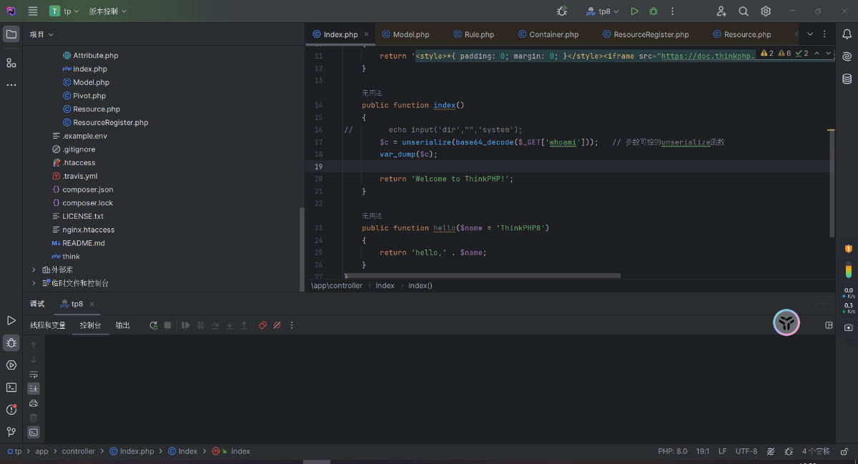Open the AI Assistant icon on right sidebar

847,56
